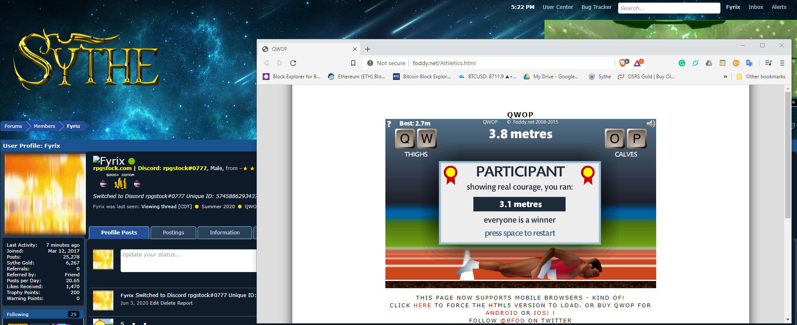Click Update your status field
Screen dimensions: 797x325
pos(189,261)
